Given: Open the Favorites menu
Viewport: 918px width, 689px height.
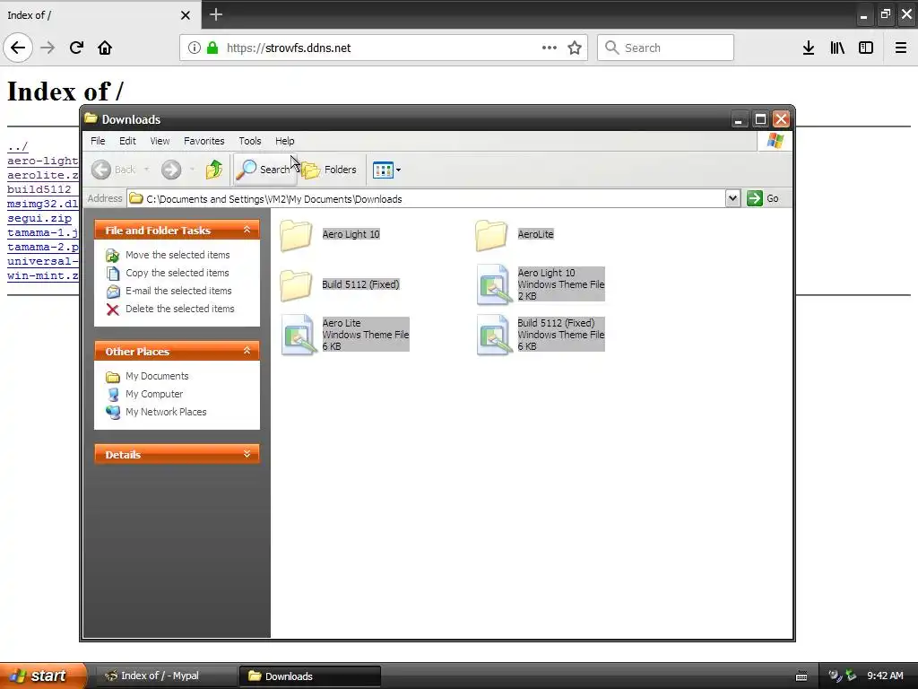Looking at the screenshot, I should (x=204, y=141).
